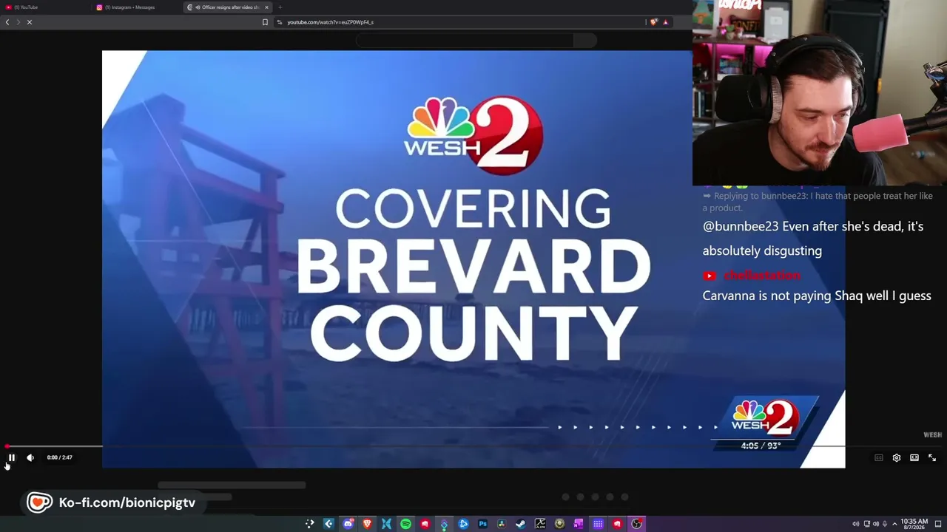947x532 pixels.
Task: Open Discord from the taskbar
Action: 348,524
